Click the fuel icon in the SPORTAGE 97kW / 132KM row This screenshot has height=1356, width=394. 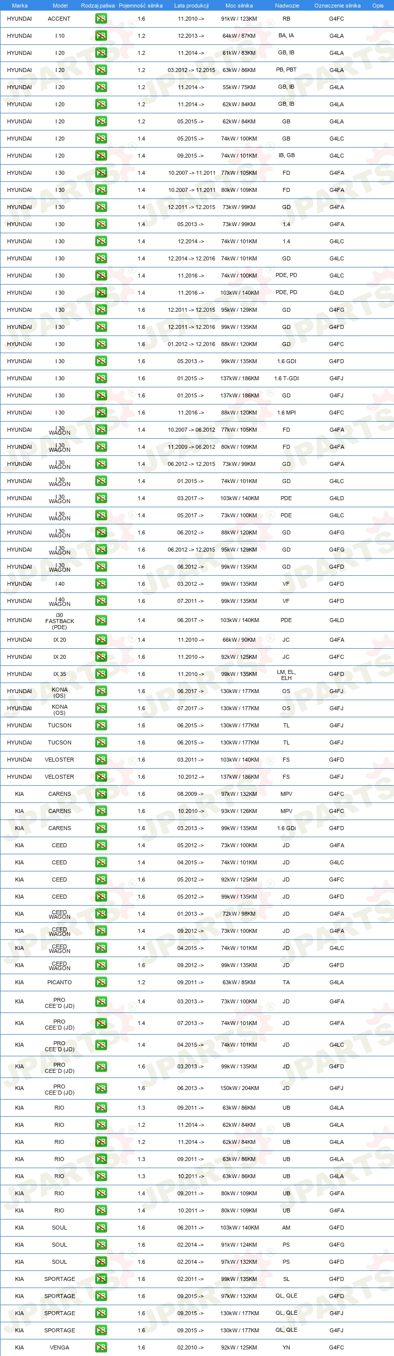(101, 1296)
